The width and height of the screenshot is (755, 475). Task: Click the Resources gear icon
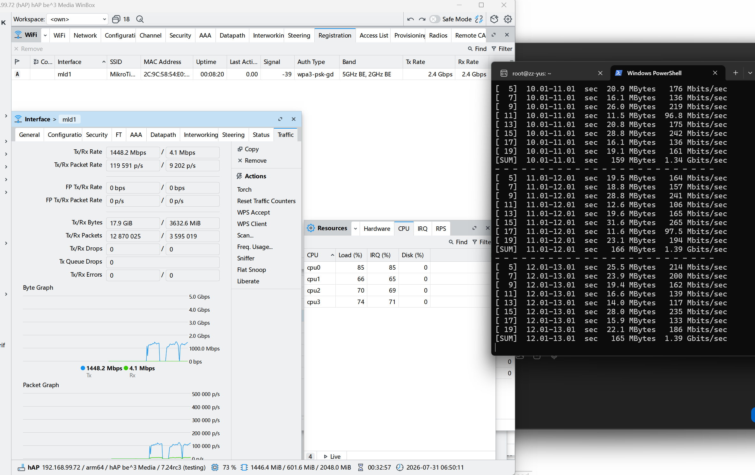[x=311, y=228]
